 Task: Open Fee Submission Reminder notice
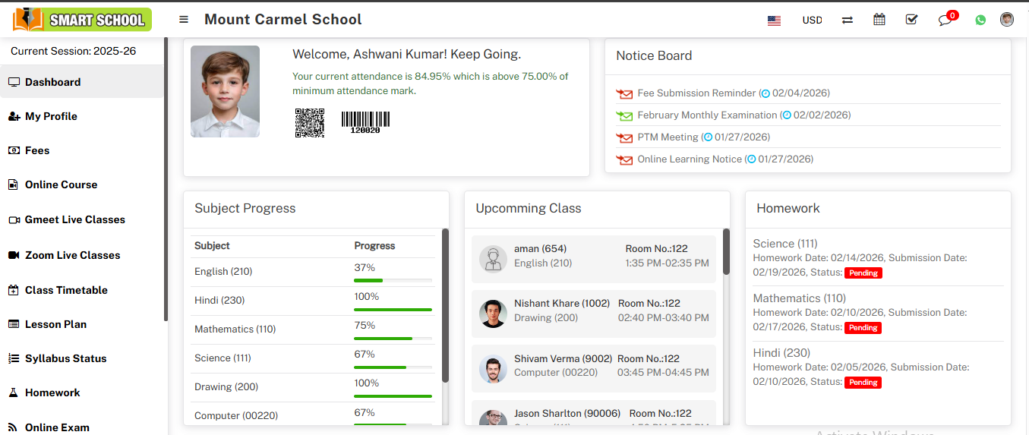696,93
